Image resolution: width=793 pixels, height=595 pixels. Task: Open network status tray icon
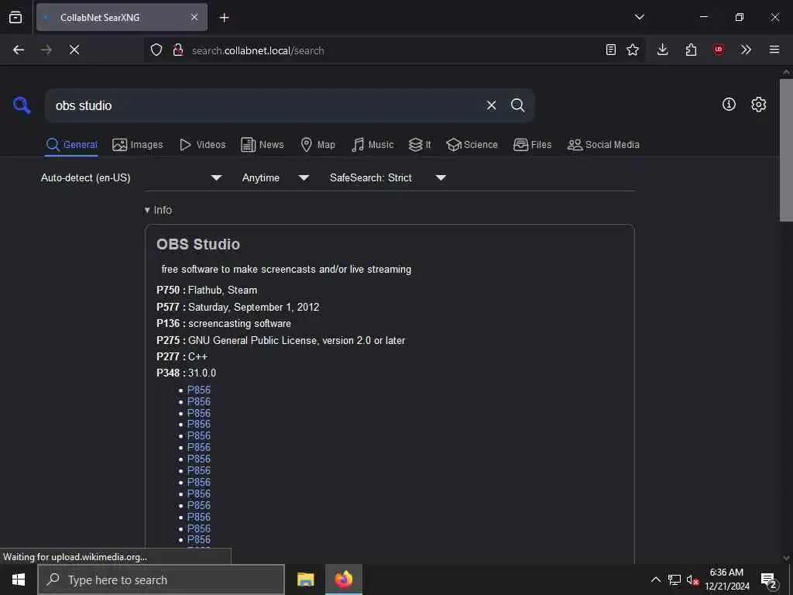(675, 580)
